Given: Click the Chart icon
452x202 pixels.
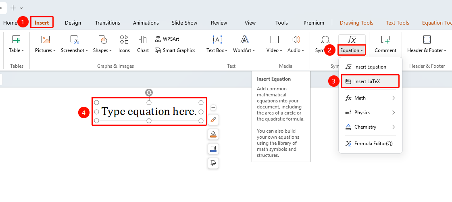Looking at the screenshot, I should pyautogui.click(x=143, y=44).
